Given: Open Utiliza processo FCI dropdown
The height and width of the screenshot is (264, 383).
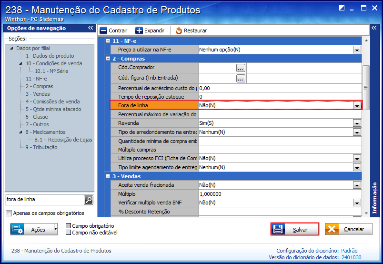Looking at the screenshot, I should pos(357,159).
